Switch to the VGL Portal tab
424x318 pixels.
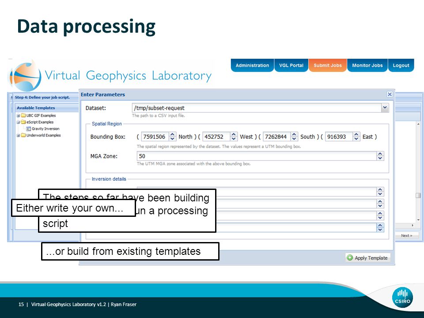click(291, 65)
